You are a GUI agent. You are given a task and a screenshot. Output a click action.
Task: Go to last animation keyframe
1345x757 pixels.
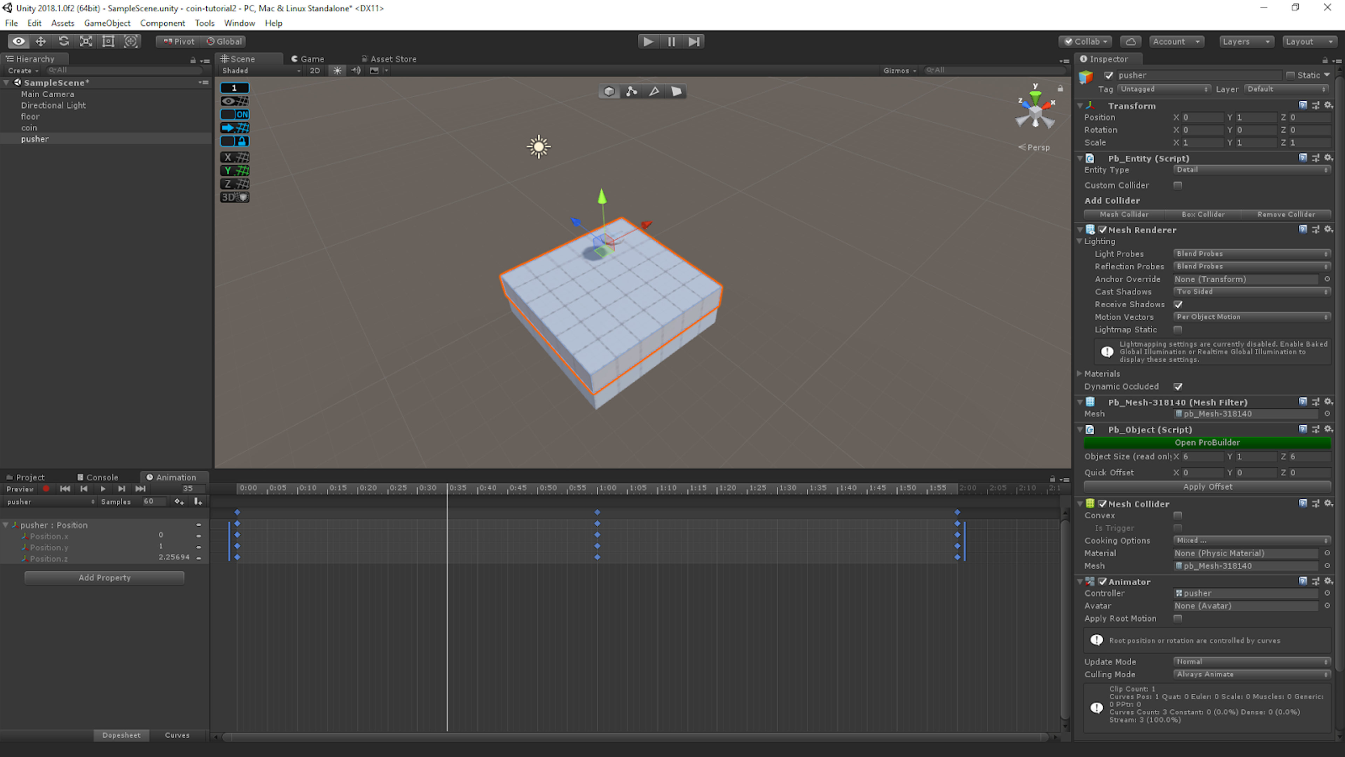click(140, 489)
